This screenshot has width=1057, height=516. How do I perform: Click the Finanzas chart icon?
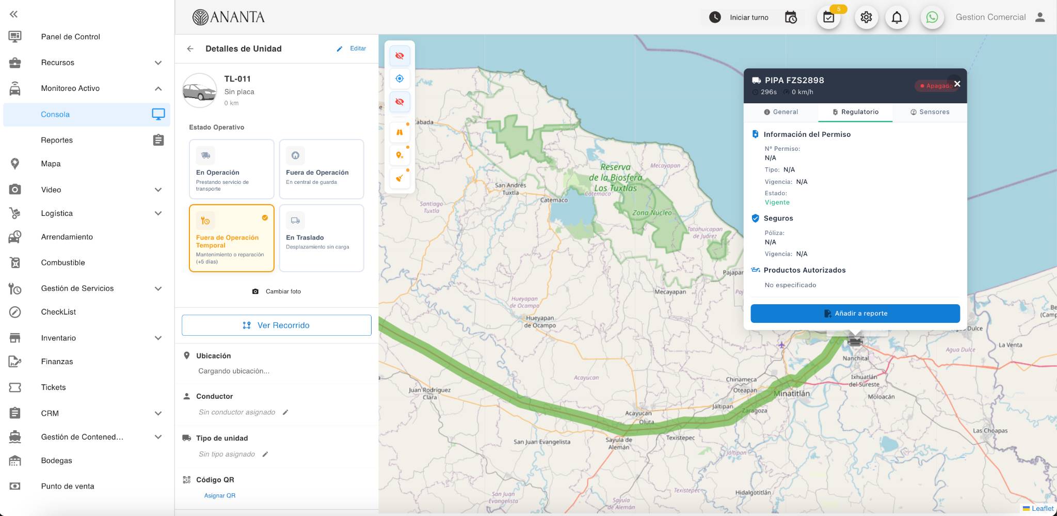[15, 362]
